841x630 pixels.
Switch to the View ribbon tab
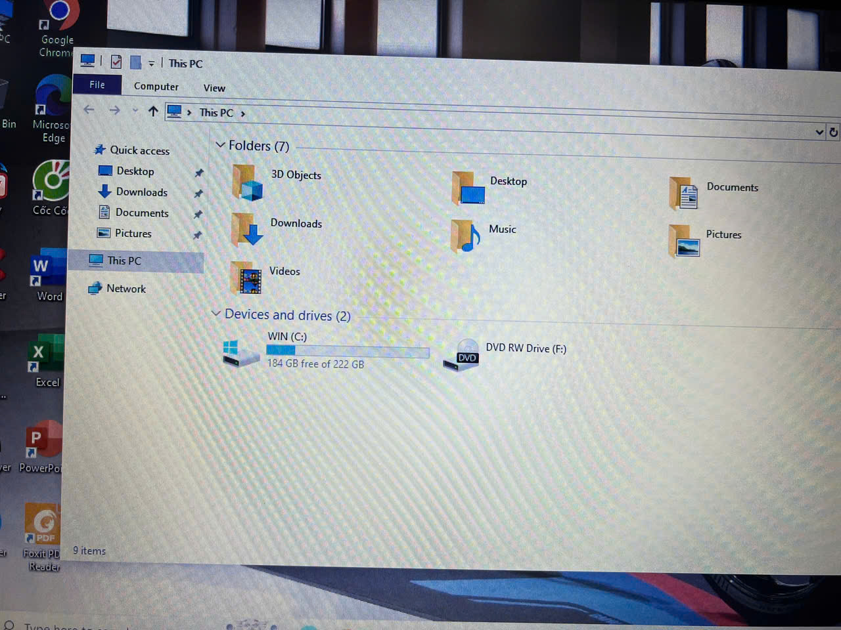pos(214,88)
